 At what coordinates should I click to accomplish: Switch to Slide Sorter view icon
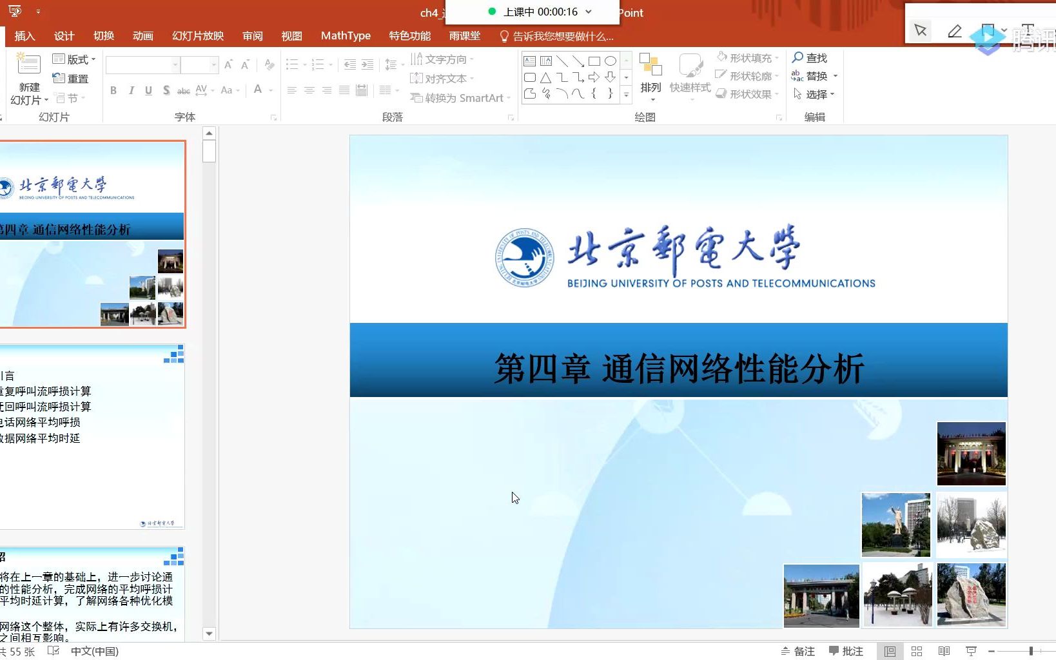click(x=917, y=652)
